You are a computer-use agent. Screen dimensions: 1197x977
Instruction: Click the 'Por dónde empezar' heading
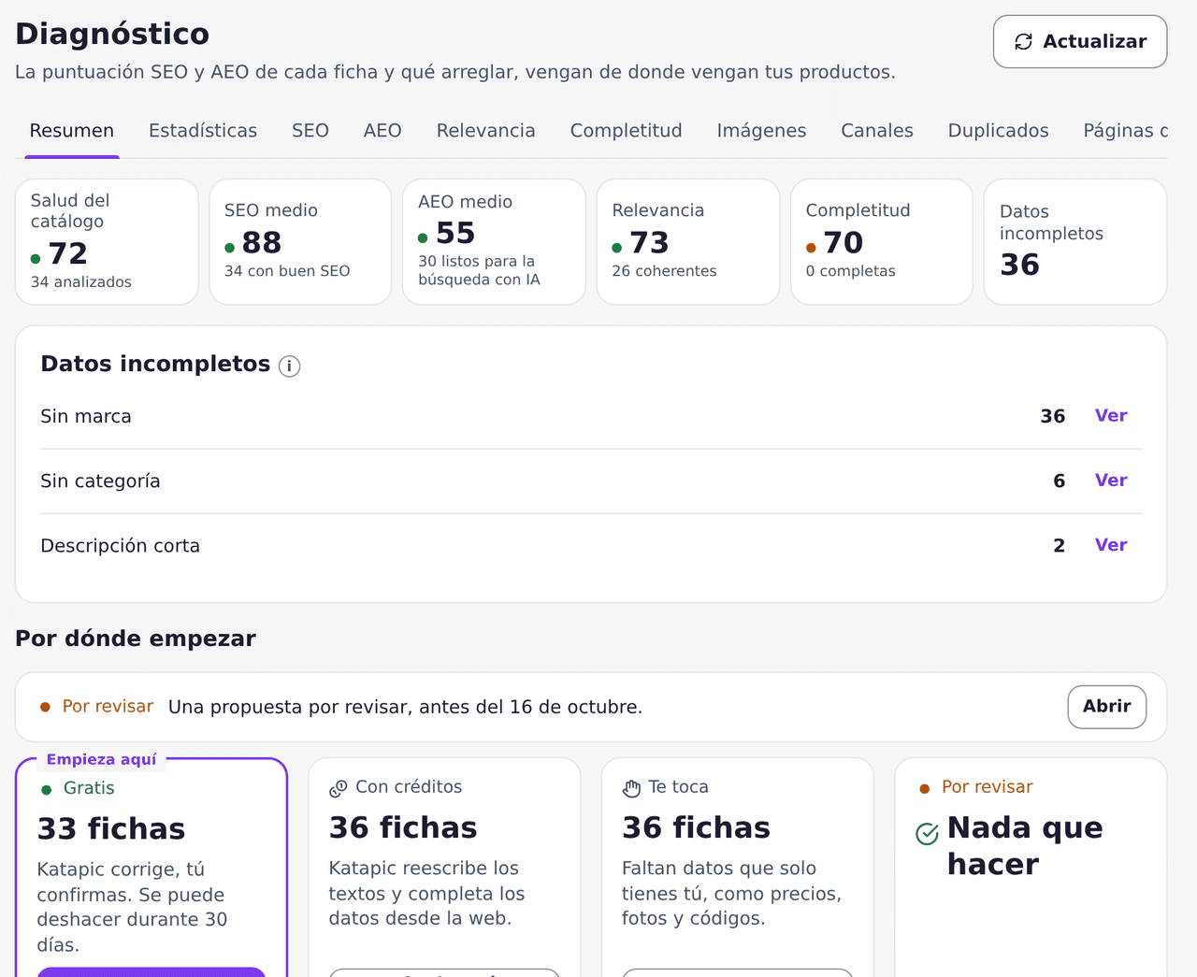pos(136,639)
